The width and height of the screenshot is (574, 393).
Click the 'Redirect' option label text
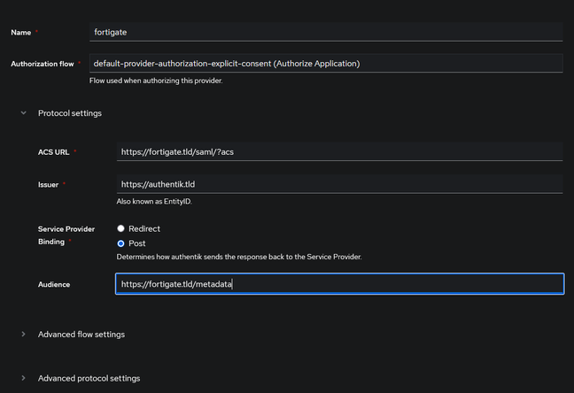click(144, 228)
